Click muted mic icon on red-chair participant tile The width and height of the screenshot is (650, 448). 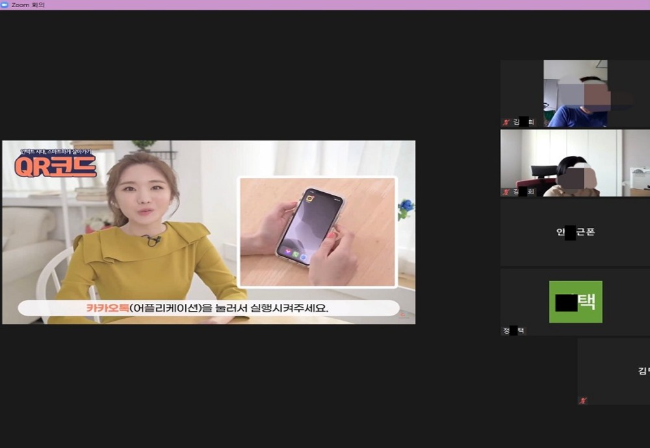coord(506,192)
